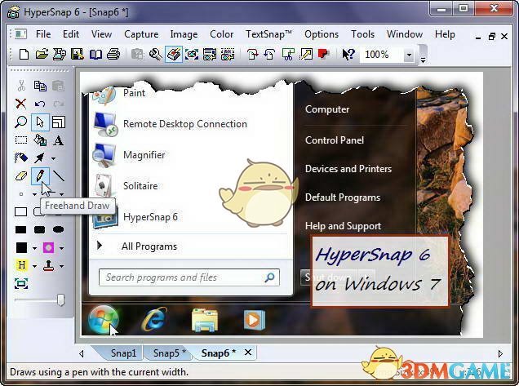Screen dimensions: 519x386
Task: Switch to the Snap1 tab
Action: coord(123,353)
